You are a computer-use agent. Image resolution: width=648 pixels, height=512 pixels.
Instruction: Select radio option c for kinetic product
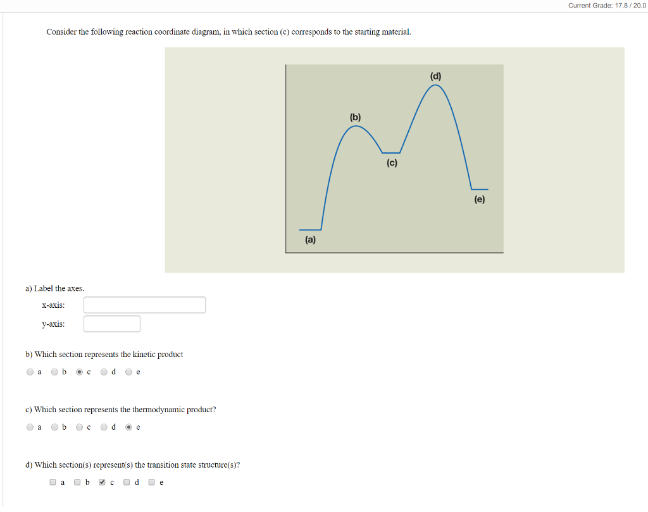(x=79, y=372)
